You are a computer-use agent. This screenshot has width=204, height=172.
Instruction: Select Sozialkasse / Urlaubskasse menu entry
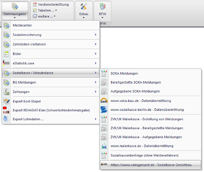click(51, 73)
